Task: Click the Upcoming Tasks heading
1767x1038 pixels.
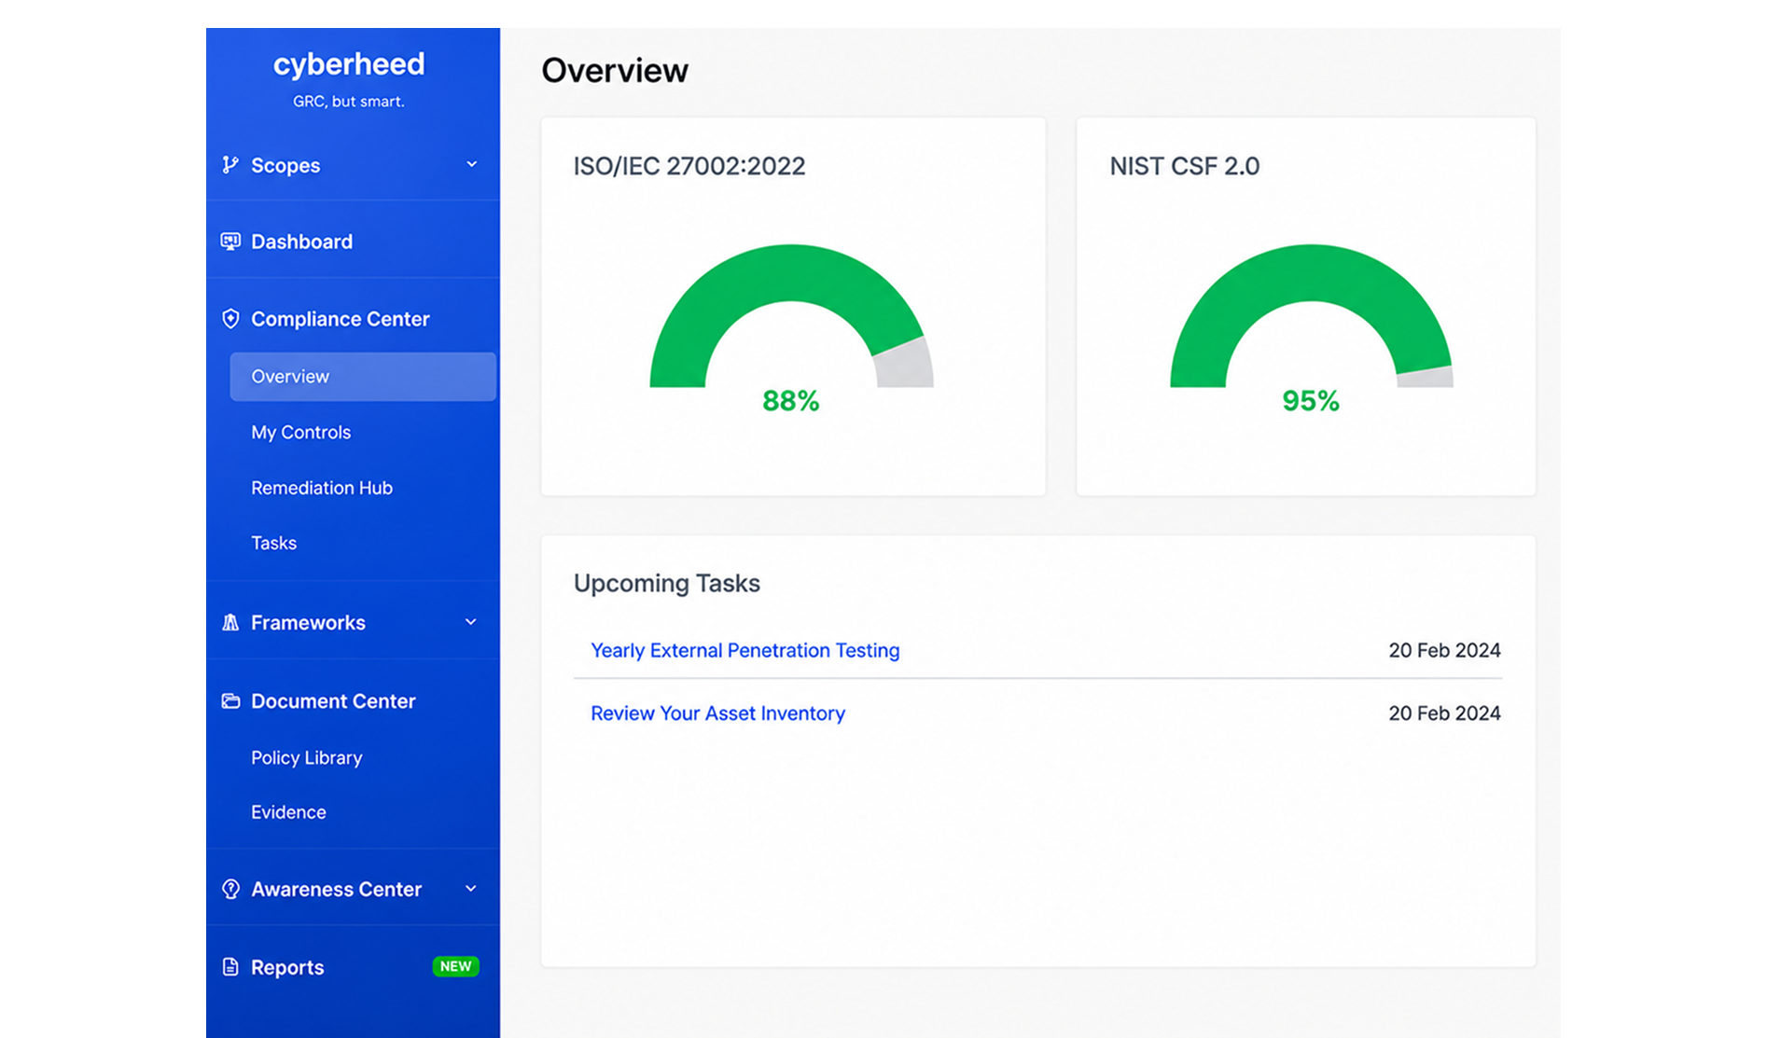Action: pyautogui.click(x=666, y=584)
